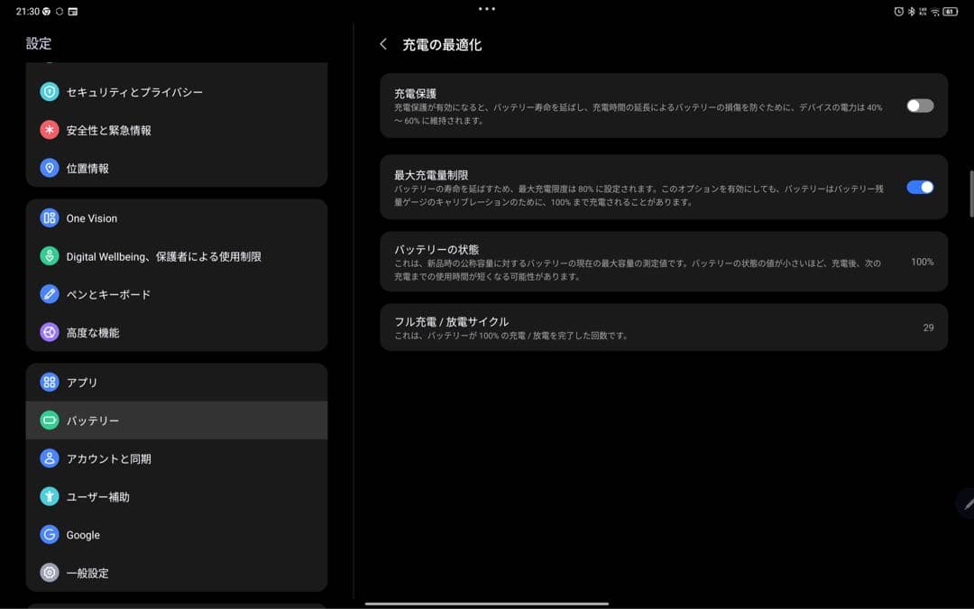Tap the 位置情報 location pin icon
Viewport: 974px width, 609px height.
tap(51, 167)
